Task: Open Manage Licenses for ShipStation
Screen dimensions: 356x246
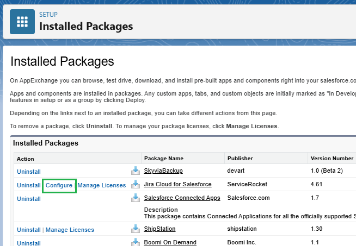Action: 70,230
